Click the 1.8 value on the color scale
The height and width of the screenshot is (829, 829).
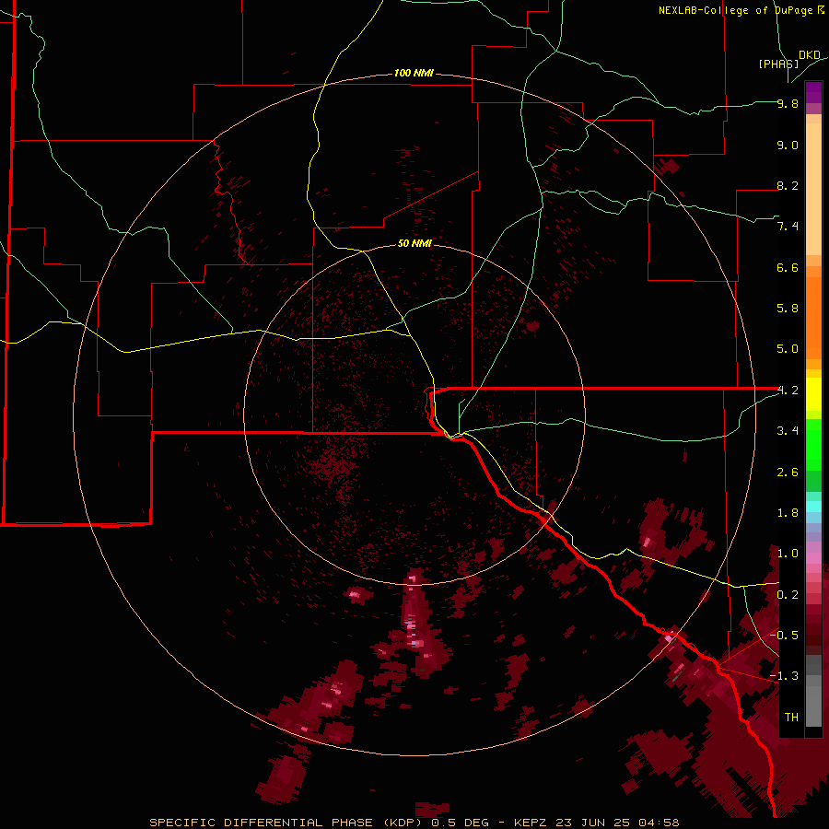[x=788, y=513]
